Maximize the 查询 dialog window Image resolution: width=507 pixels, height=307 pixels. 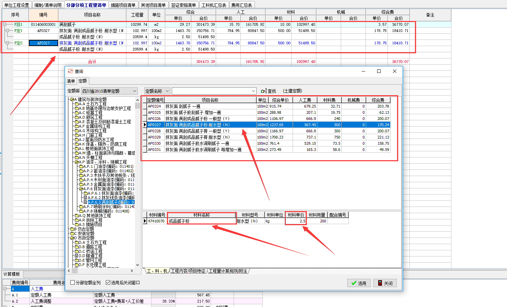coord(379,71)
